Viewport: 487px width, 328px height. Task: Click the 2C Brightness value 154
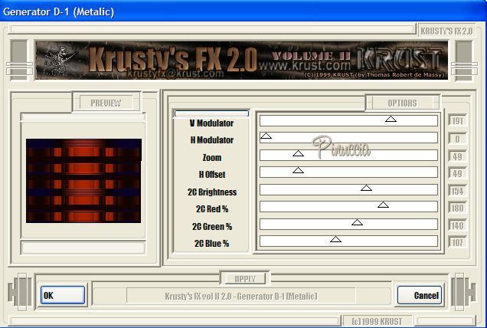click(x=457, y=191)
